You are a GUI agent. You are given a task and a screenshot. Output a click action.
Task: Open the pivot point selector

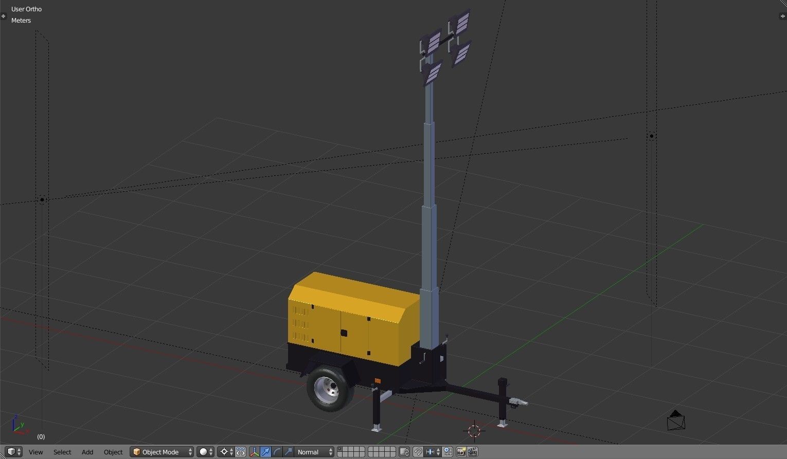pyautogui.click(x=226, y=452)
